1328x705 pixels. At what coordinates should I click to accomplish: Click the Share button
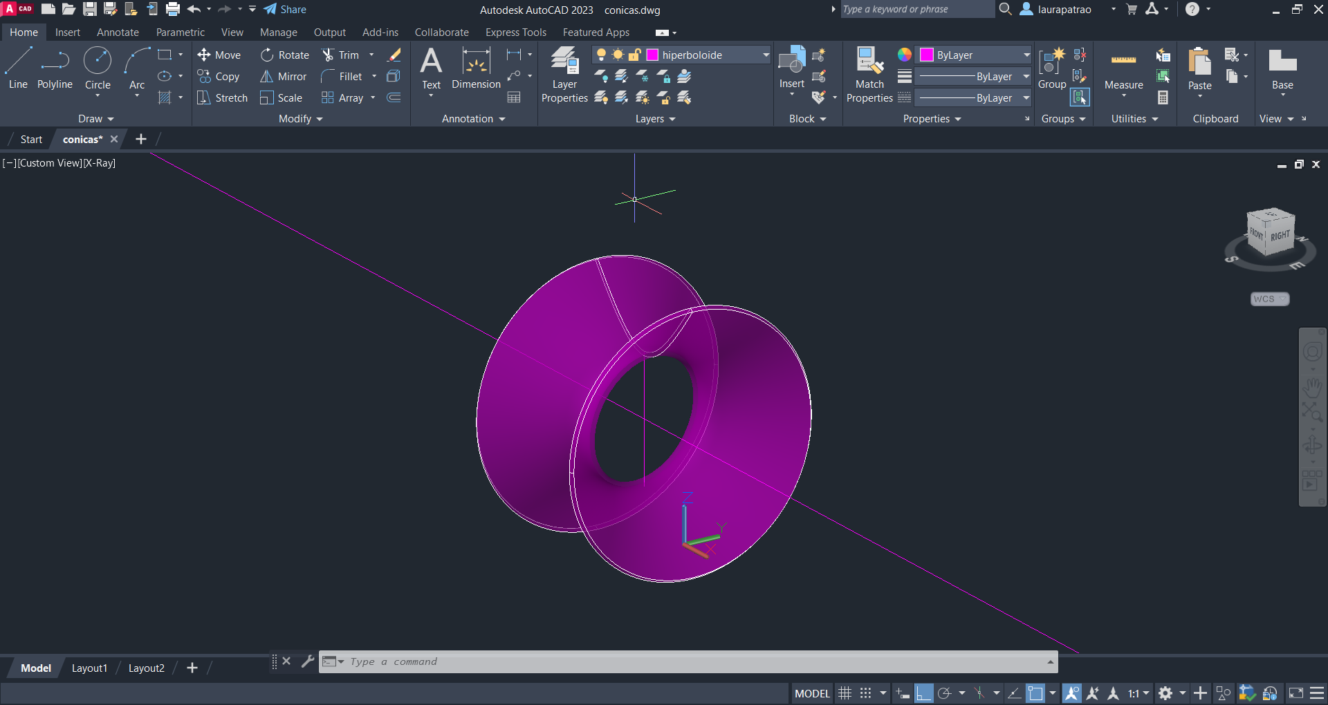[x=285, y=10]
